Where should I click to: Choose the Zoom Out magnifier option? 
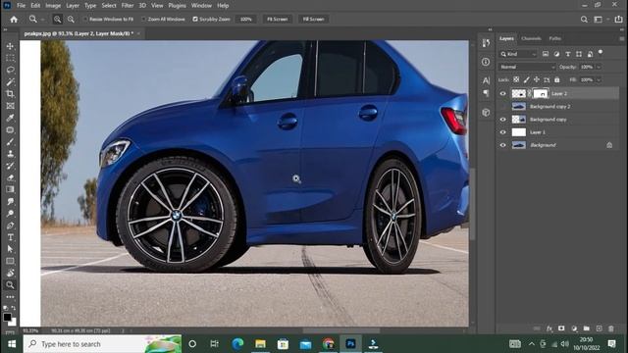[71, 20]
